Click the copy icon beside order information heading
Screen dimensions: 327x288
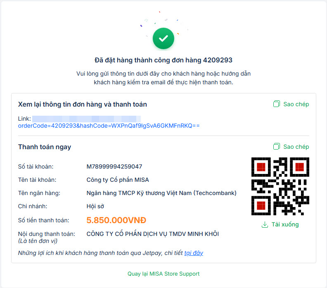[x=277, y=104]
